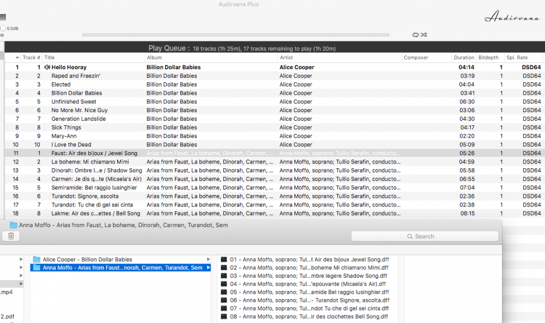The height and width of the screenshot is (323, 545).
Task: Click the highlighted Anna Moffo folder icon
Action: (37, 267)
